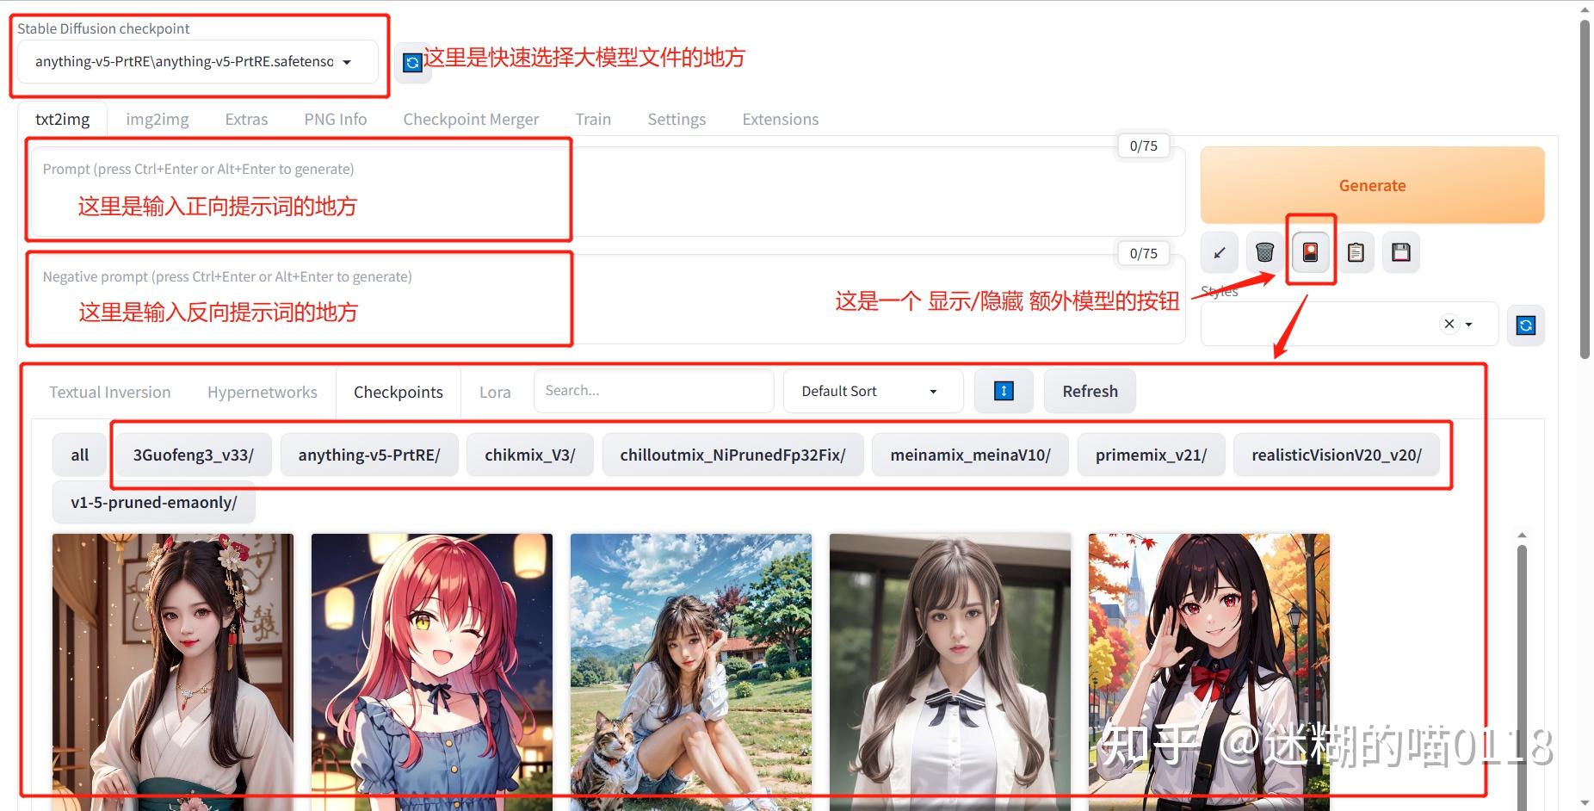Show or hide extra networks panel

pyautogui.click(x=1309, y=252)
